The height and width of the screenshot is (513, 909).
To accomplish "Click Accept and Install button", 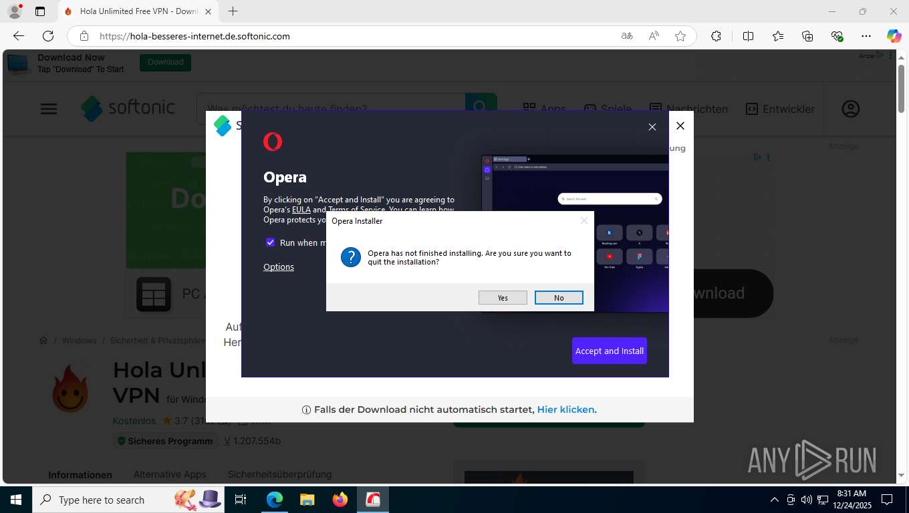I will (610, 351).
